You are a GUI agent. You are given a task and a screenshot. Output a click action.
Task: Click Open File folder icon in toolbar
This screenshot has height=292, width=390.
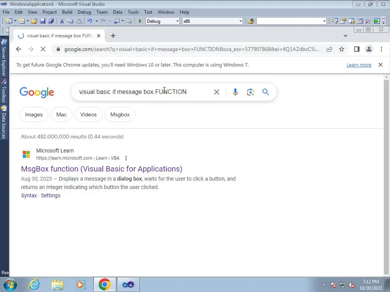pos(34,21)
